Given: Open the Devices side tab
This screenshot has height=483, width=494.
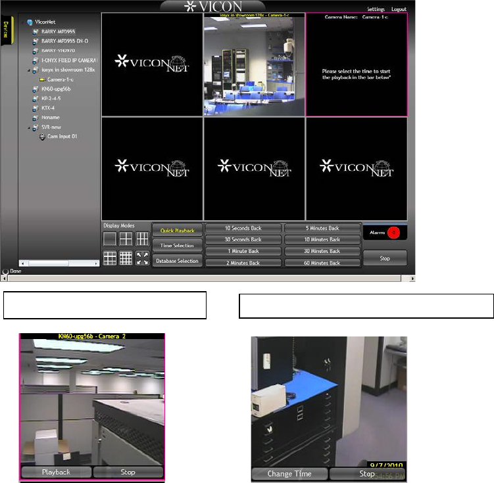Looking at the screenshot, I should tap(6, 30).
